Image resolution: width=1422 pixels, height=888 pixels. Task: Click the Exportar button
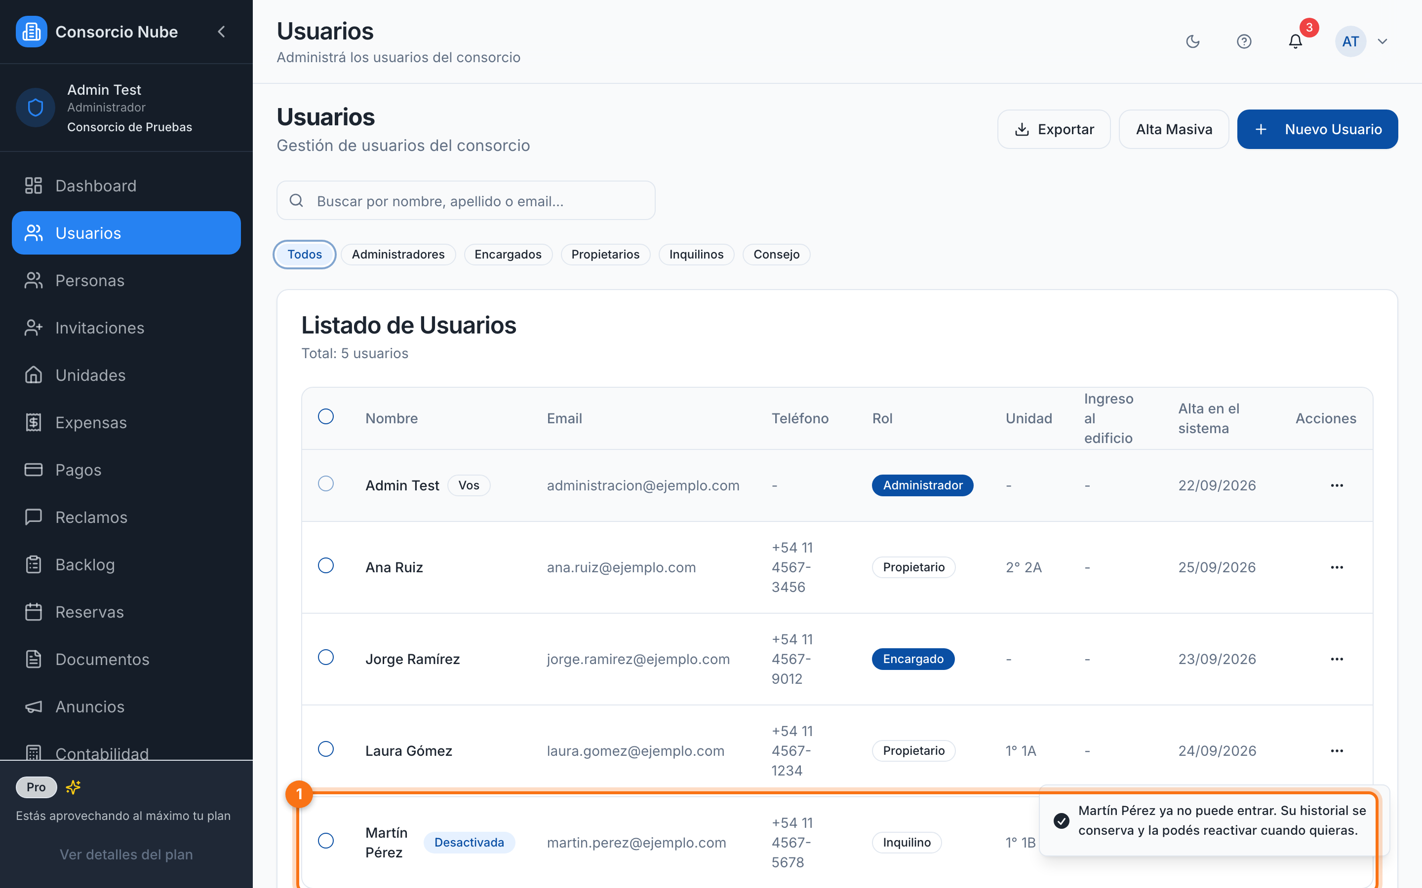pyautogui.click(x=1054, y=129)
